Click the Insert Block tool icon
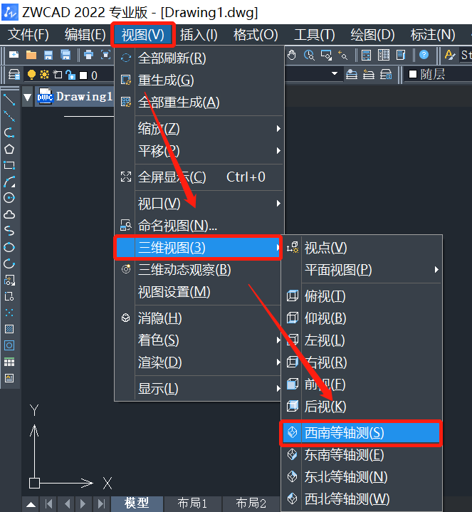This screenshot has width=472, height=512. pyautogui.click(x=9, y=280)
